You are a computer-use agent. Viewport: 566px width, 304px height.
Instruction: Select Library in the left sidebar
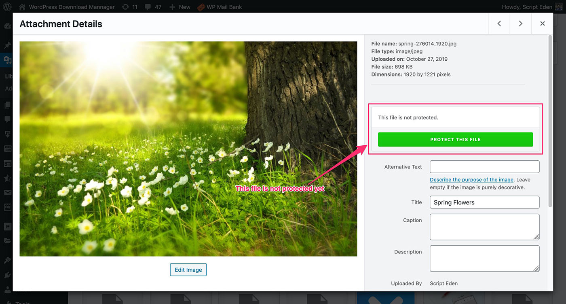click(8, 75)
